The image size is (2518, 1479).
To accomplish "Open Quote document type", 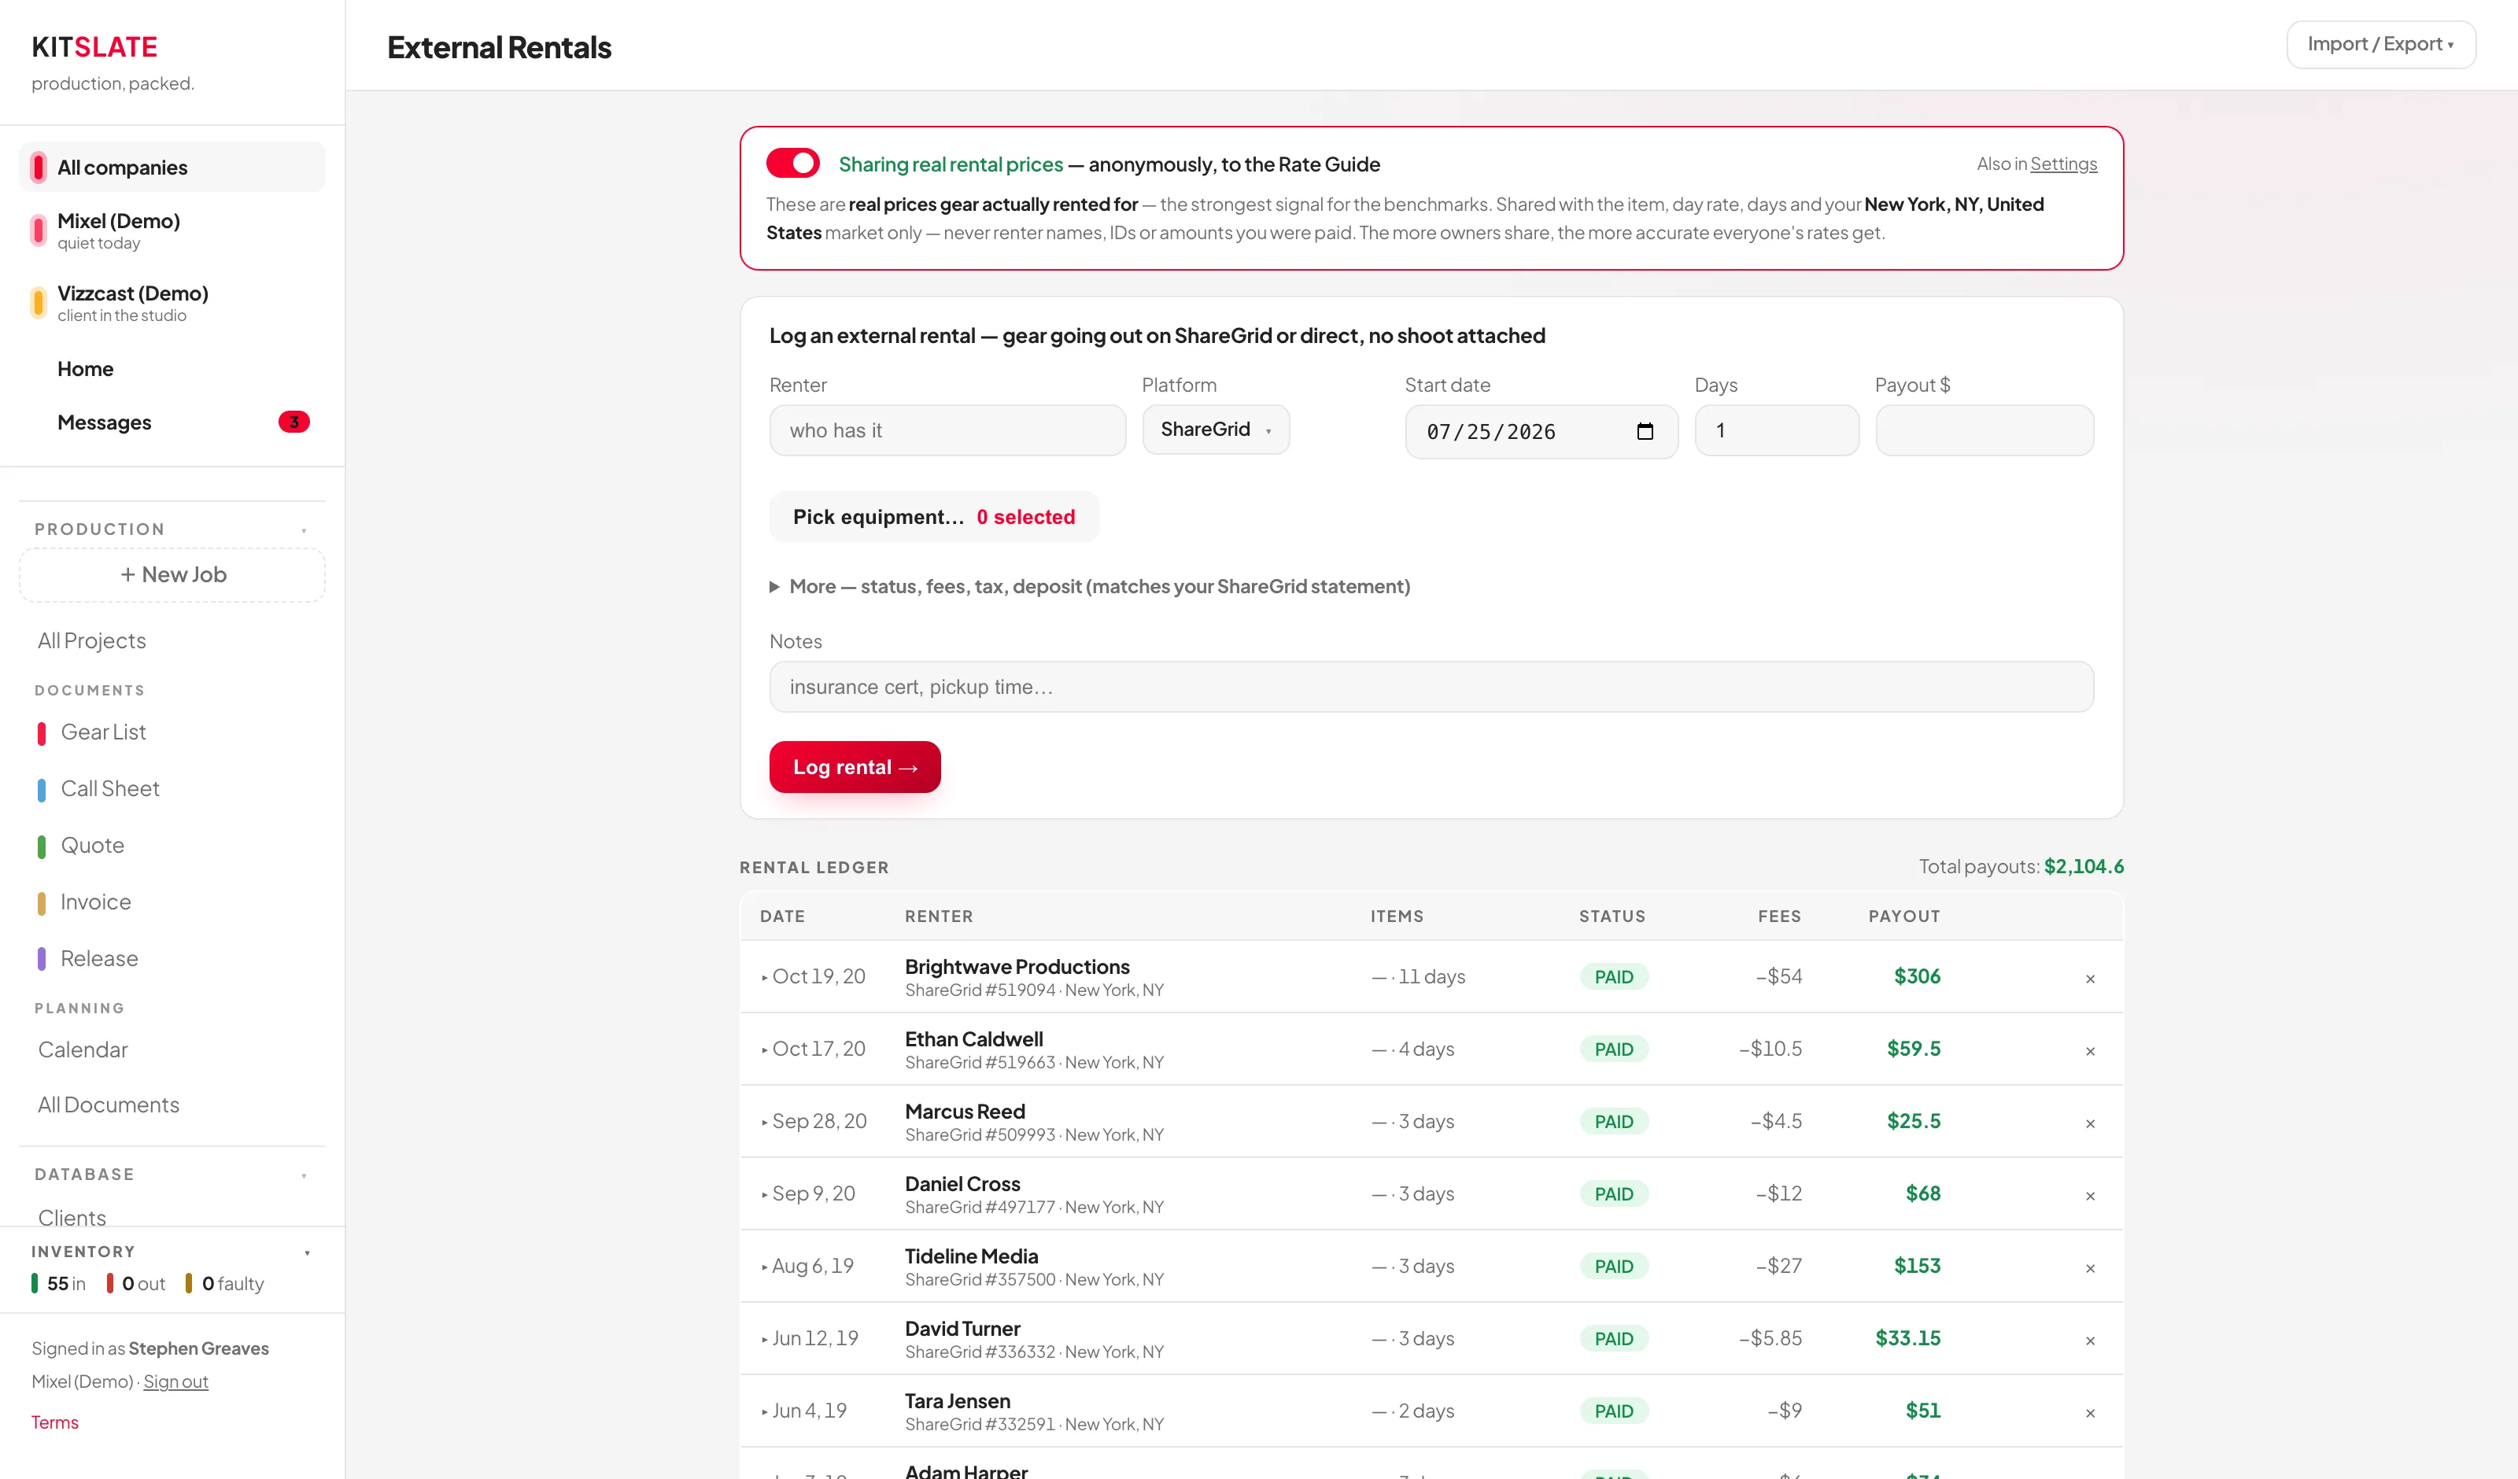I will 92,846.
